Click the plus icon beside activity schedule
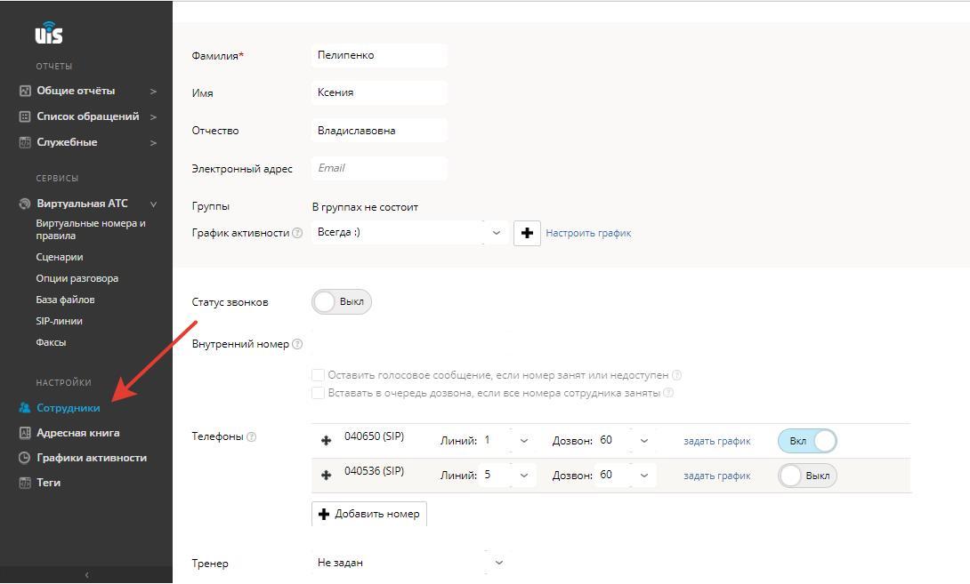The width and height of the screenshot is (970, 584). 527,233
